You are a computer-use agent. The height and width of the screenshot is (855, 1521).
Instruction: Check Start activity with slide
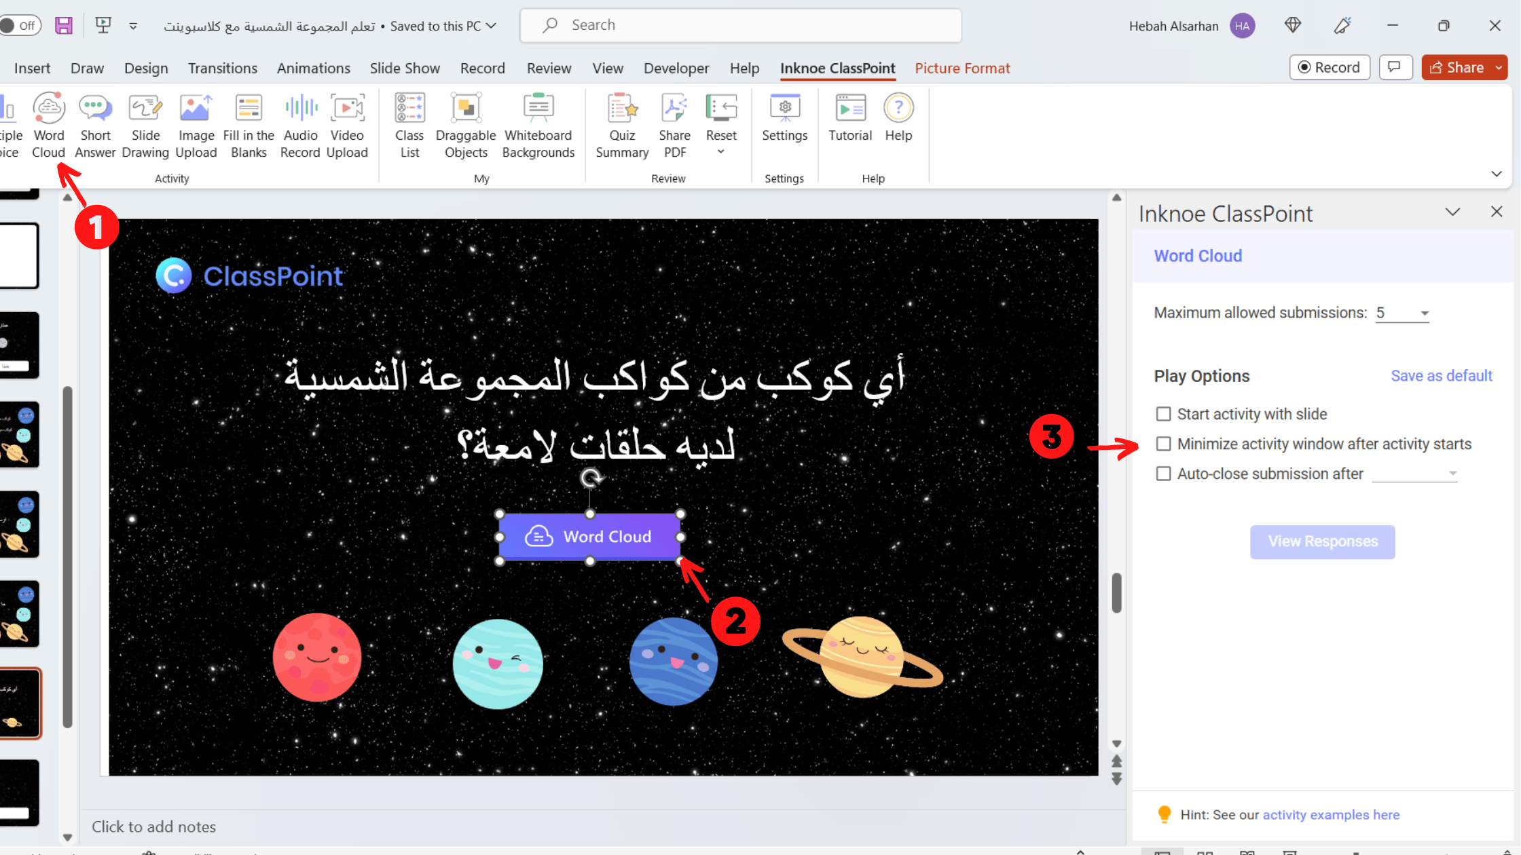[x=1163, y=414]
